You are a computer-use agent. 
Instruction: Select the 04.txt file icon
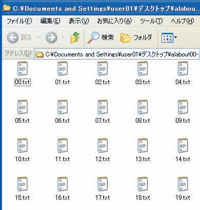coord(183,69)
